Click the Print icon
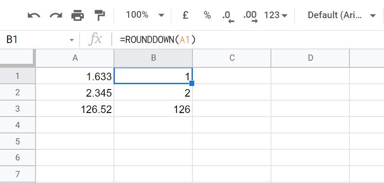Viewport: 384px width, 183px height. 78,16
